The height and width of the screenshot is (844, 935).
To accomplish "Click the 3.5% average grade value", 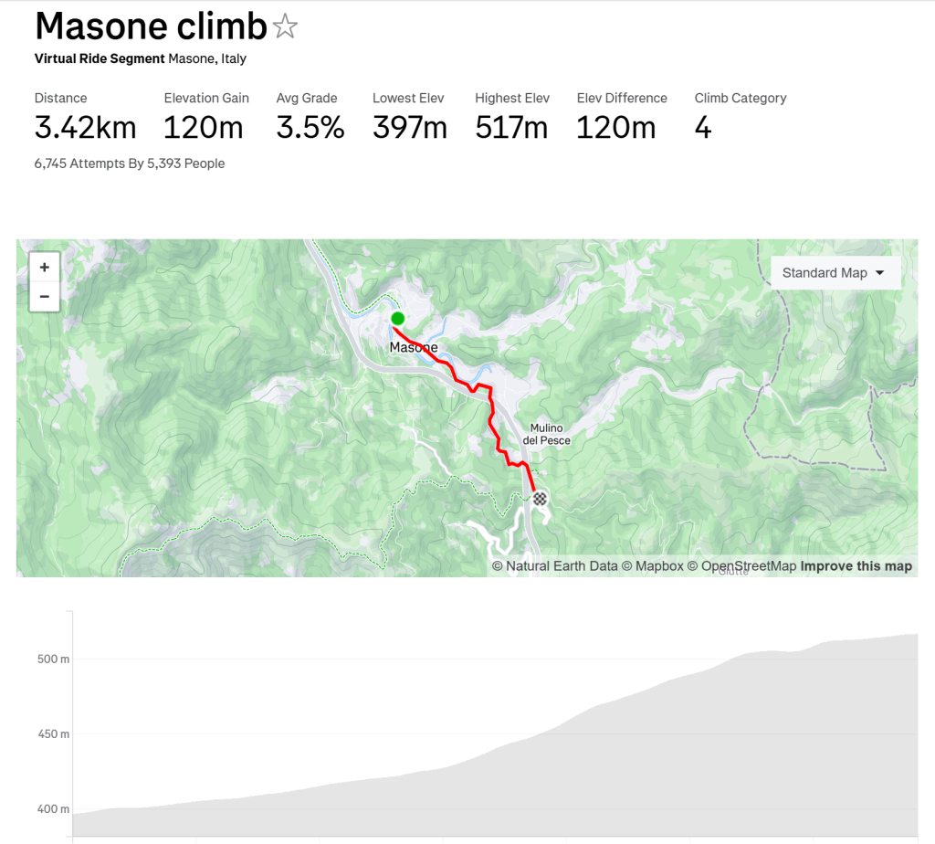I will coord(310,128).
